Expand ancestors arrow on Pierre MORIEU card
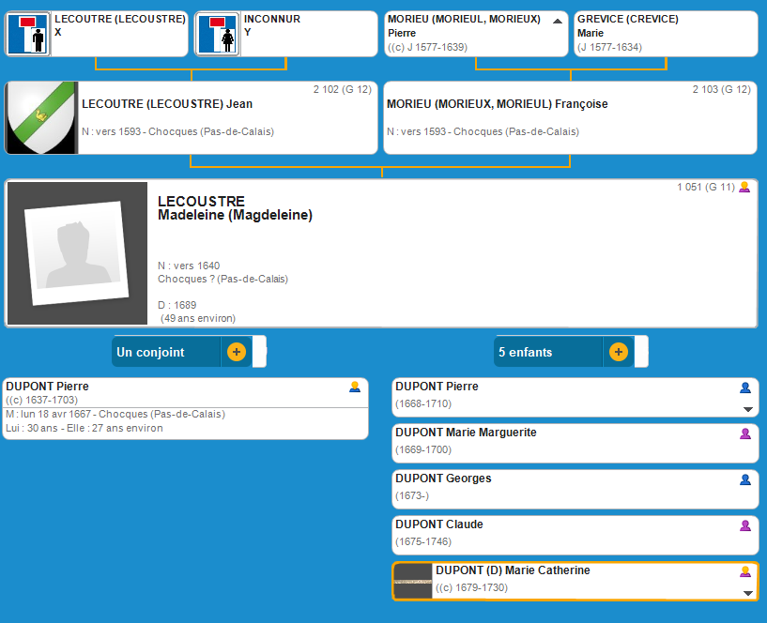Viewport: 767px width, 623px height. click(558, 21)
